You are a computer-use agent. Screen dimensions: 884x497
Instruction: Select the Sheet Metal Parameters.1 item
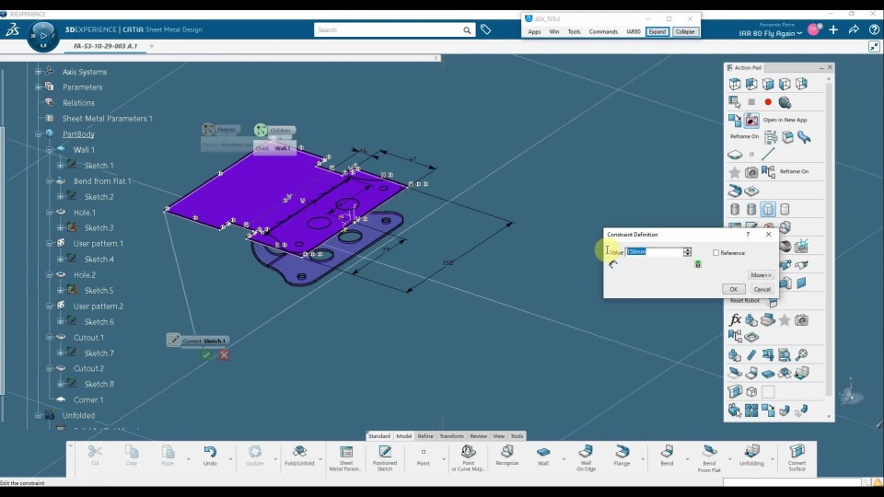point(107,119)
